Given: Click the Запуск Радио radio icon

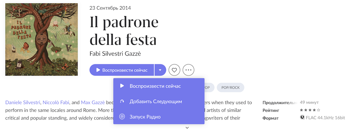Looking at the screenshot, I should point(122,117).
